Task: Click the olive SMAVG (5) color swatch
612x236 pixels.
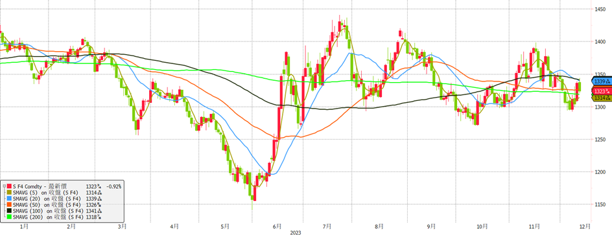Action: [8, 192]
